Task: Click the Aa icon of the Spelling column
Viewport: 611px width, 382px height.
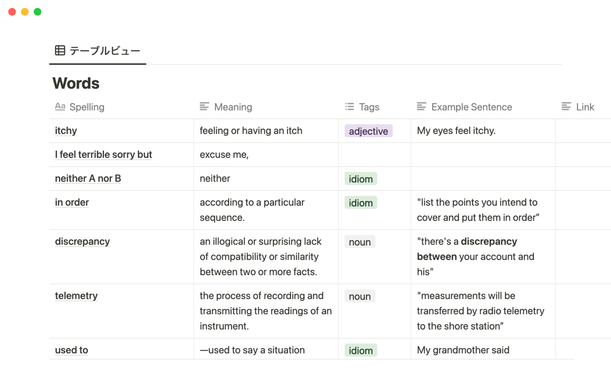Action: (x=60, y=106)
